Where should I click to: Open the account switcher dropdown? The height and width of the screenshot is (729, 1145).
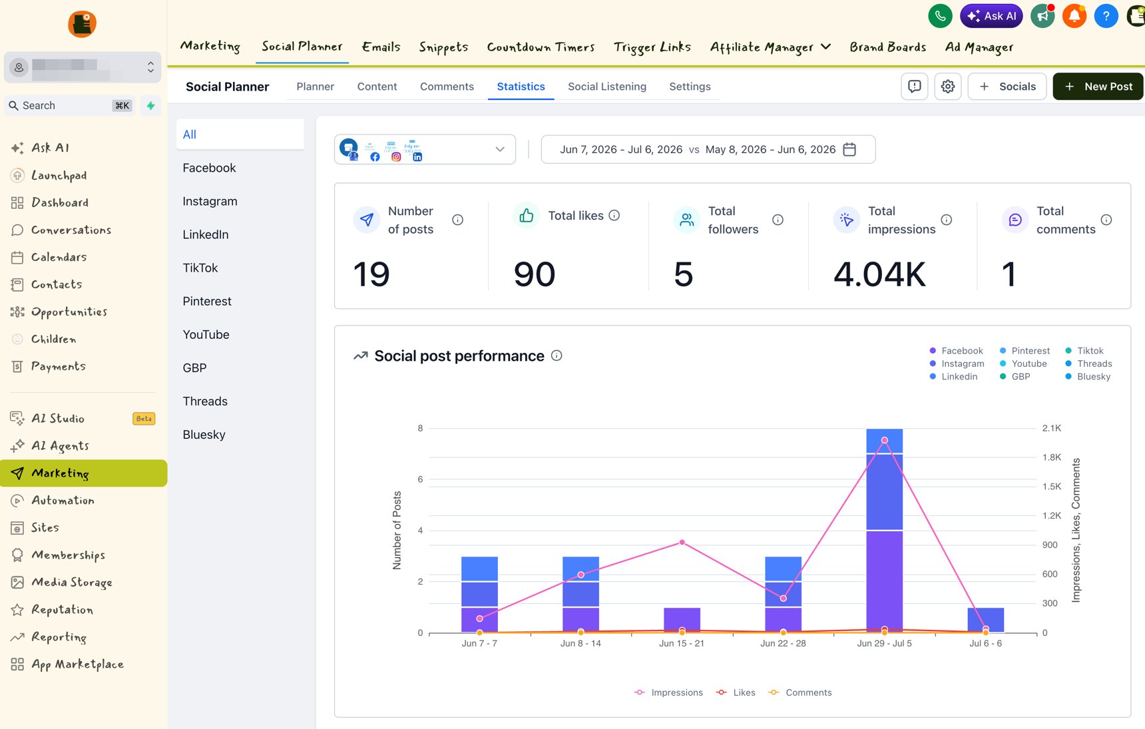(83, 67)
